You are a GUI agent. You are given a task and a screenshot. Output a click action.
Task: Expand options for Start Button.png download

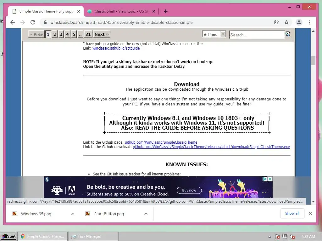click(146, 214)
